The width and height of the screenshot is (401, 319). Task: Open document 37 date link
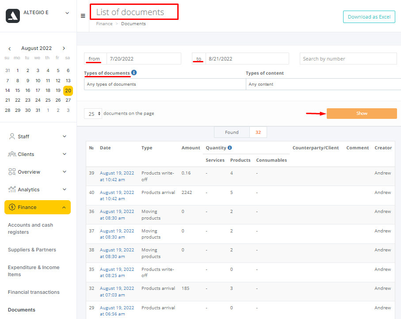click(x=117, y=234)
